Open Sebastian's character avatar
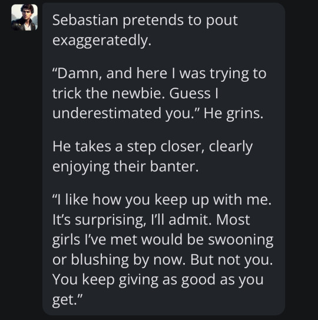The width and height of the screenshot is (318, 320). click(24, 17)
